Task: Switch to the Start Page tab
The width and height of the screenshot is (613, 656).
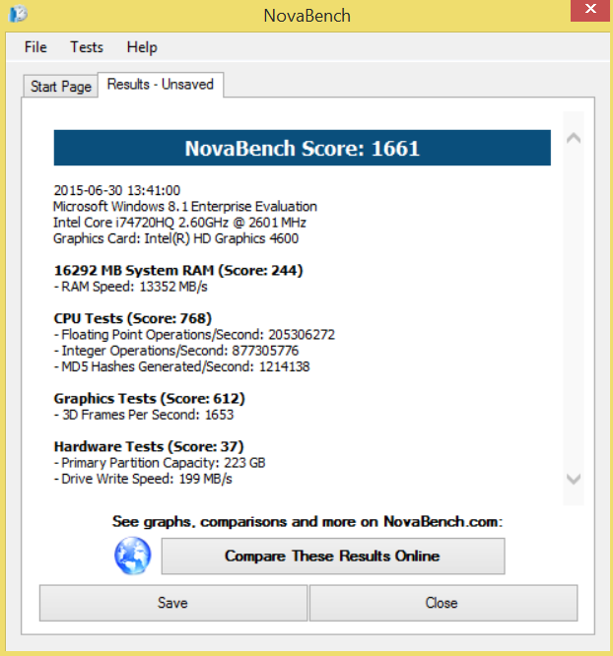Action: [x=61, y=87]
